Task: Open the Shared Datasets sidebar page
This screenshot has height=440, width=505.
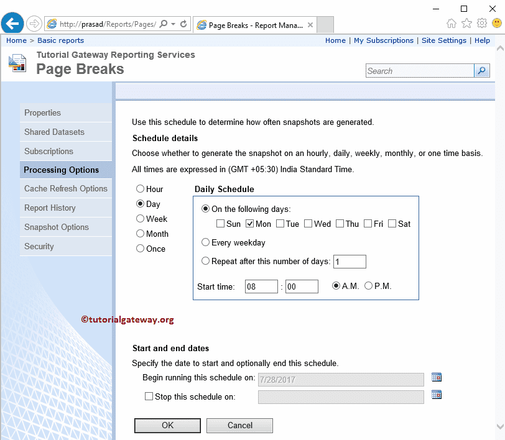Action: click(66, 132)
